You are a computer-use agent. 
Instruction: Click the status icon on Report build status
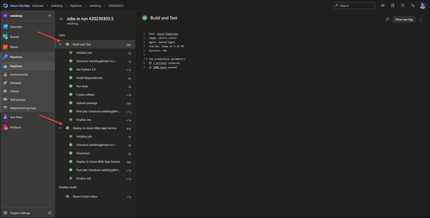coord(68,196)
